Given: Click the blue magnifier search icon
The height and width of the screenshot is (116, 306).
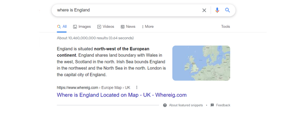Looking at the screenshot, I should [x=228, y=10].
